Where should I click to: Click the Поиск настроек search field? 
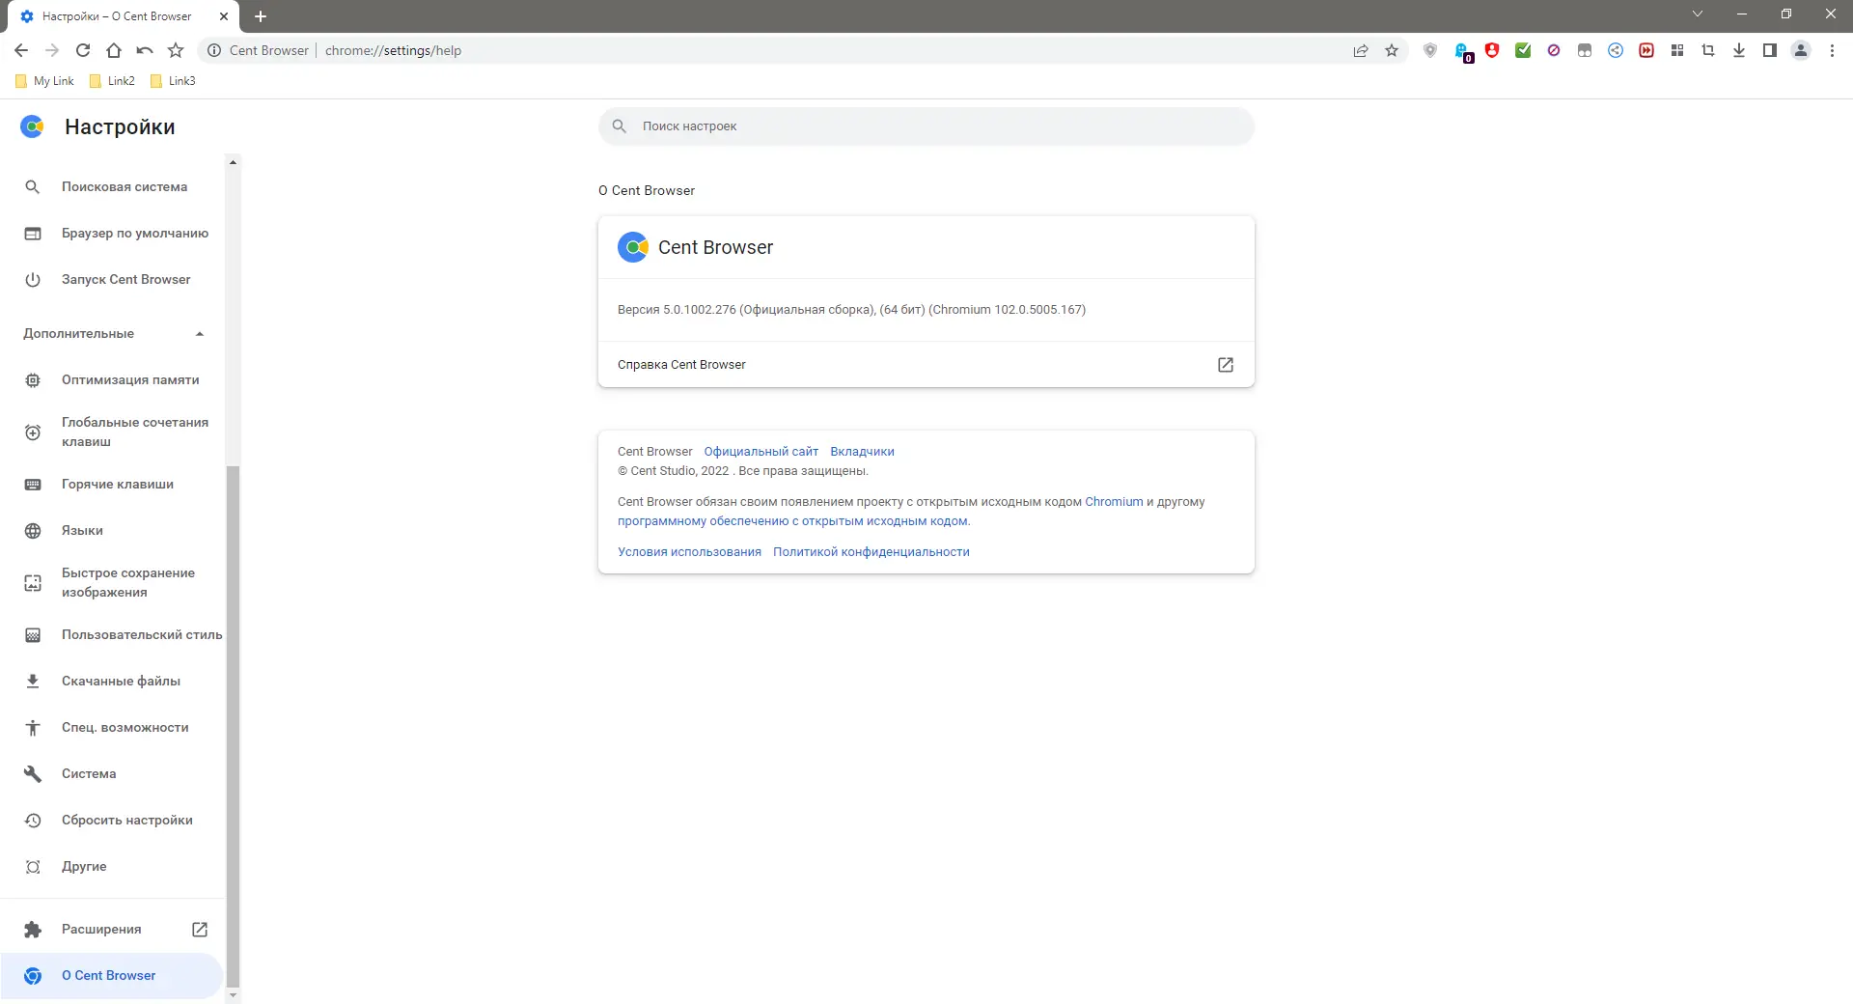pyautogui.click(x=926, y=126)
